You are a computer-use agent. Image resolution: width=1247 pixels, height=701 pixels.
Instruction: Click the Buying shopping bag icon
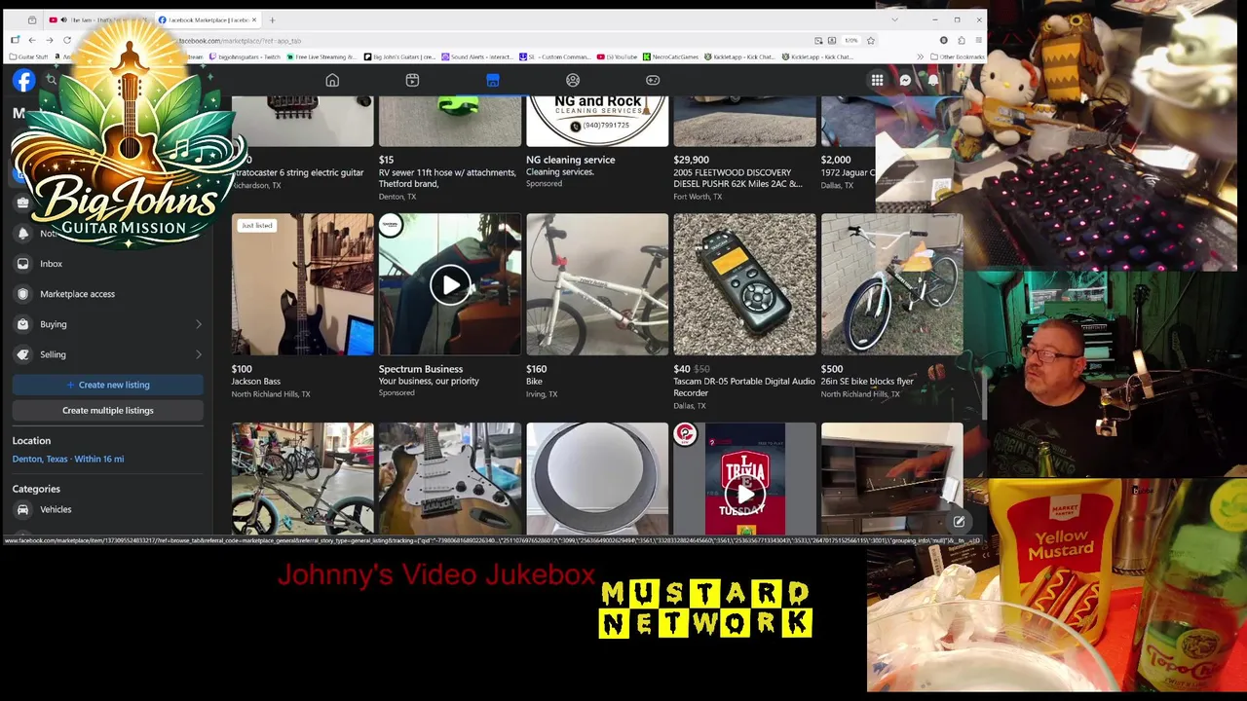click(22, 324)
